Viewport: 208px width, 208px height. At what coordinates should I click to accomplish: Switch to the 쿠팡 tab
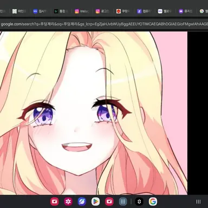tap(123, 11)
